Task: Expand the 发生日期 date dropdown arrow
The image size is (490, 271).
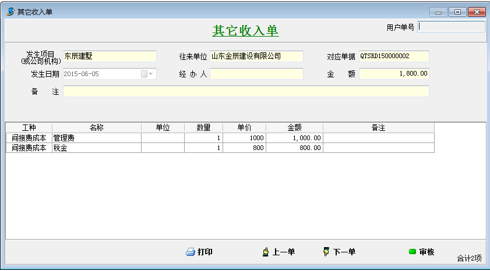Action: (151, 74)
